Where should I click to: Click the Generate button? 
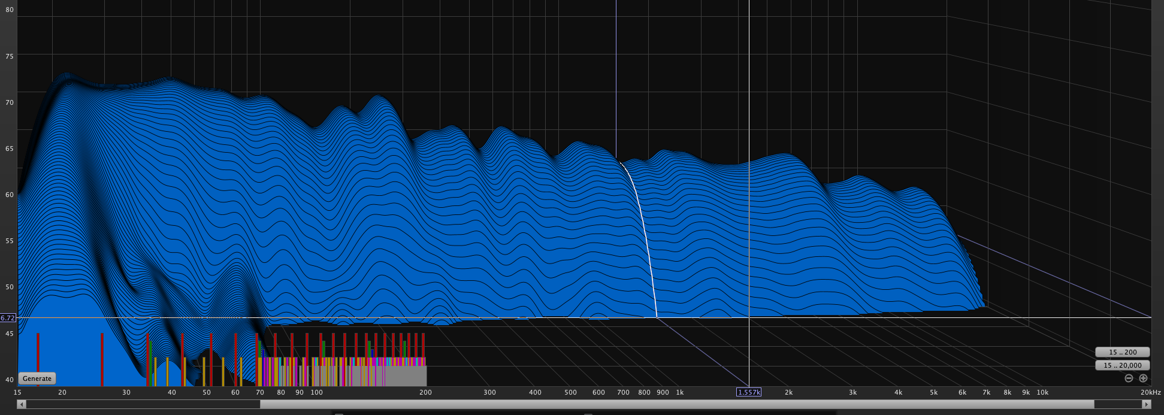[x=37, y=378]
